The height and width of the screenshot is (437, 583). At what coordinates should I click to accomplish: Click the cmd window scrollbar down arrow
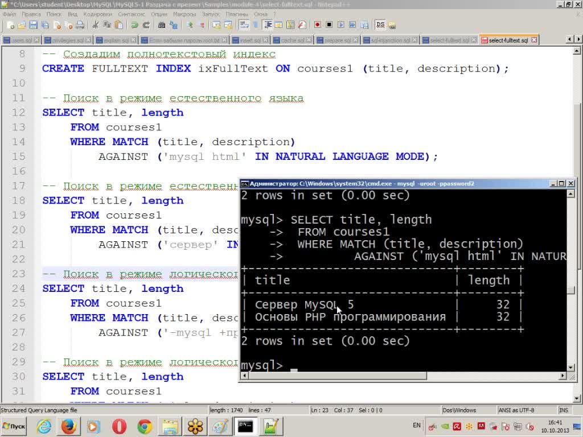[x=570, y=368]
